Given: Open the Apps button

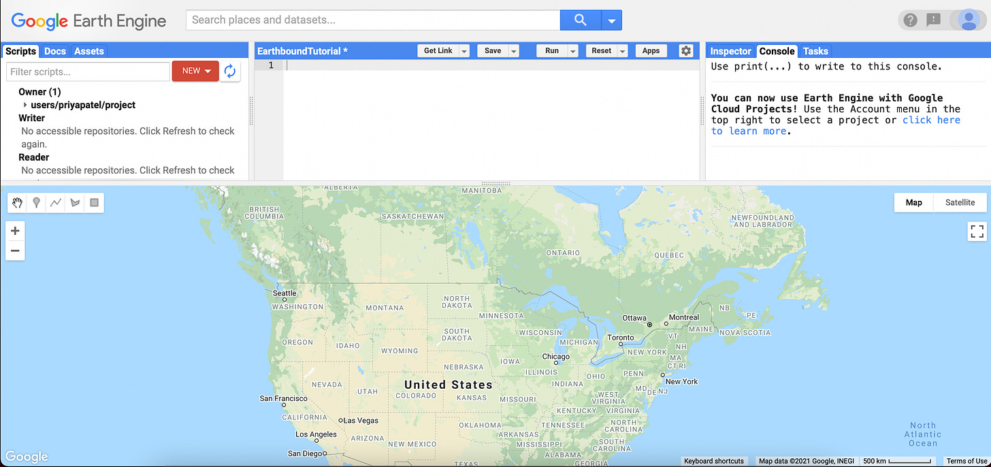Looking at the screenshot, I should tap(651, 51).
